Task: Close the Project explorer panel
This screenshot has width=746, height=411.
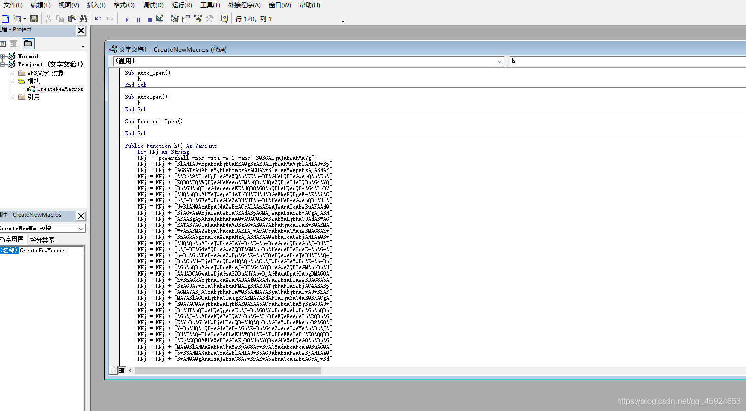Action: [81, 31]
